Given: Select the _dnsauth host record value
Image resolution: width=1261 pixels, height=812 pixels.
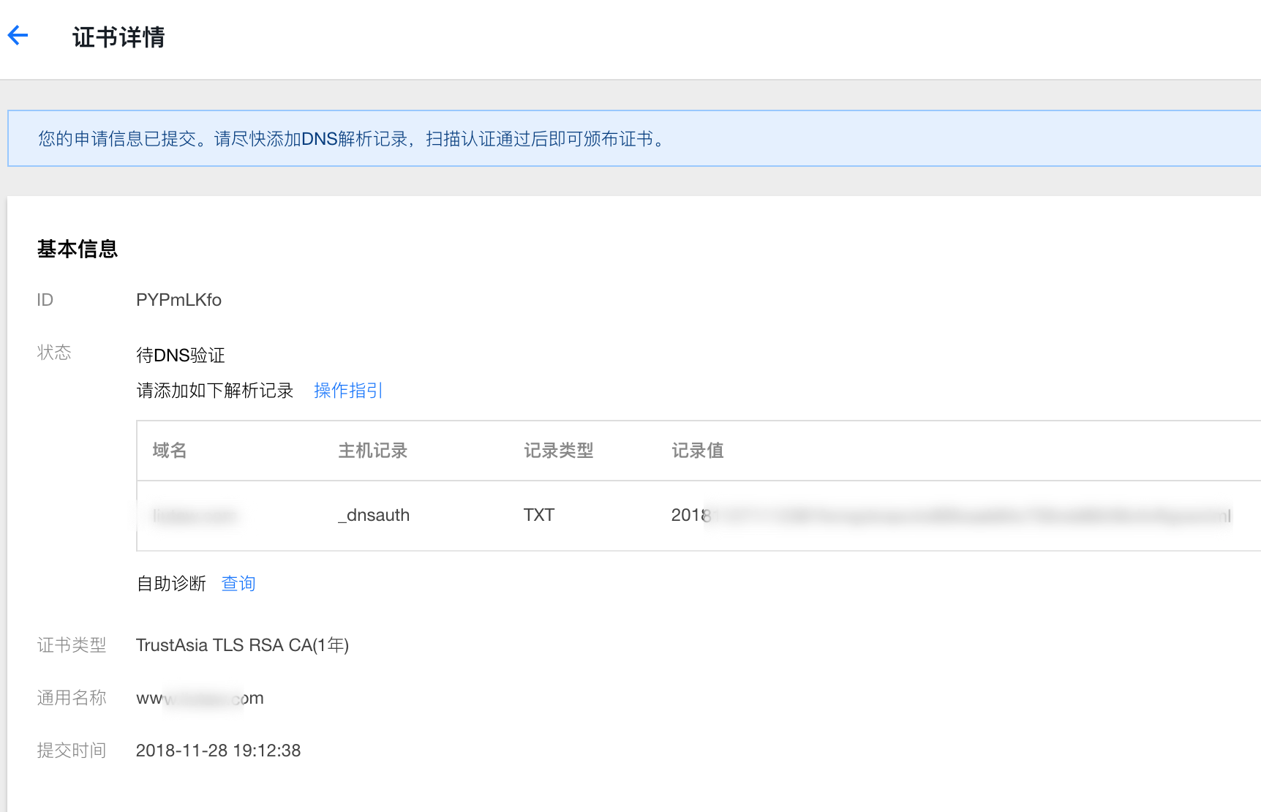Looking at the screenshot, I should 373,514.
